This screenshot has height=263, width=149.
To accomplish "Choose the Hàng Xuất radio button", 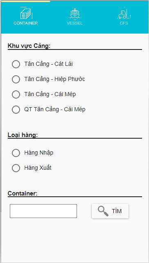I will pyautogui.click(x=16, y=168).
